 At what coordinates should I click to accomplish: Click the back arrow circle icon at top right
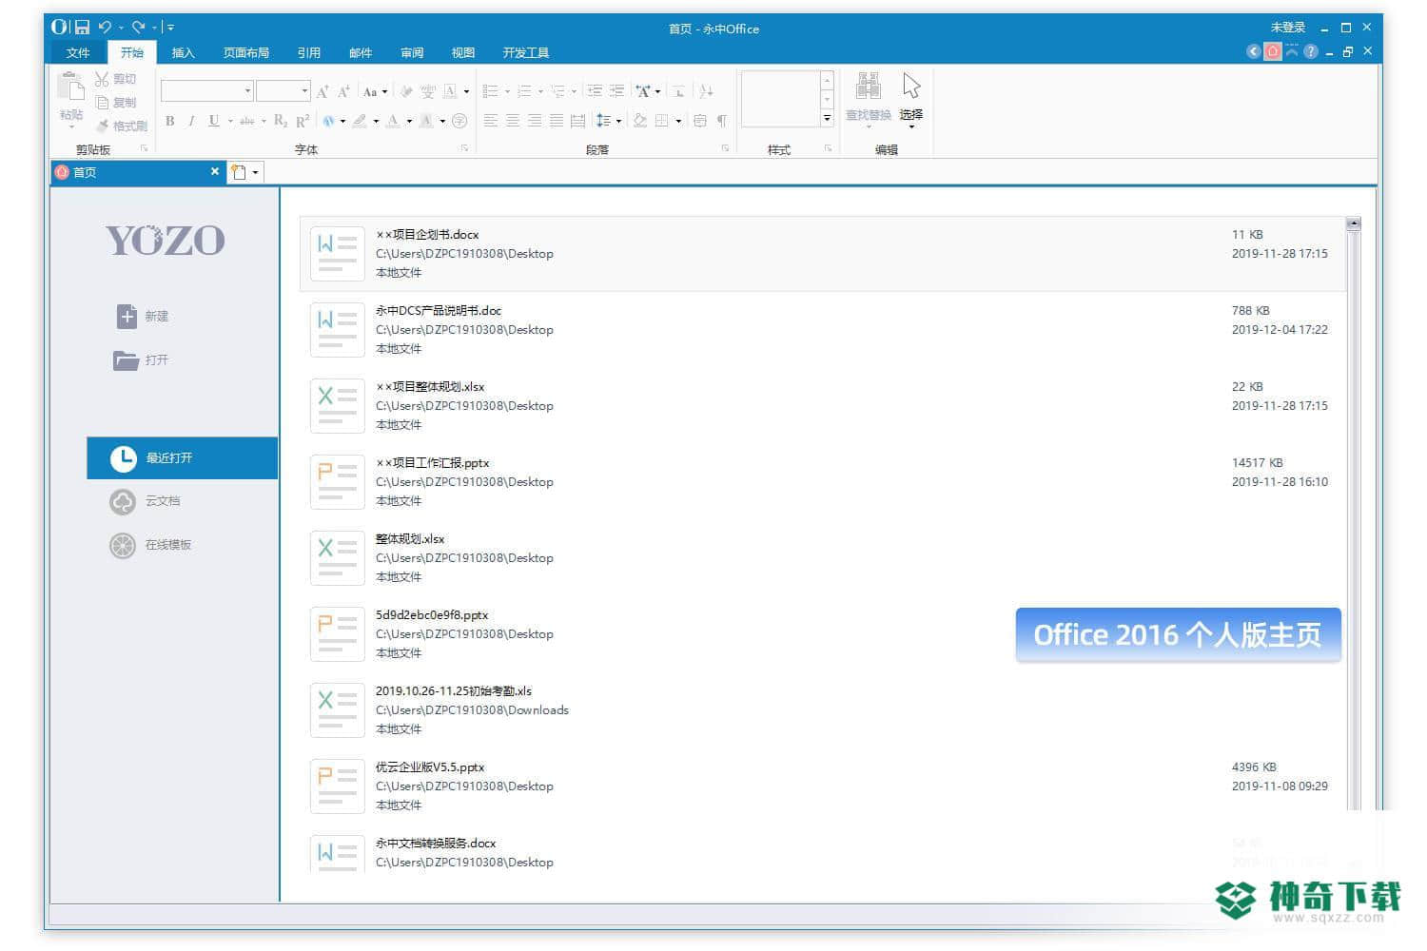1254,51
